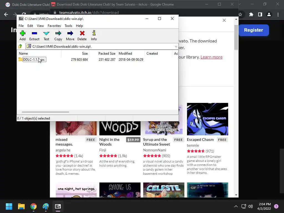Click Chrome's back navigation arrow
Viewport: 284px width, 213px height.
[6, 14]
